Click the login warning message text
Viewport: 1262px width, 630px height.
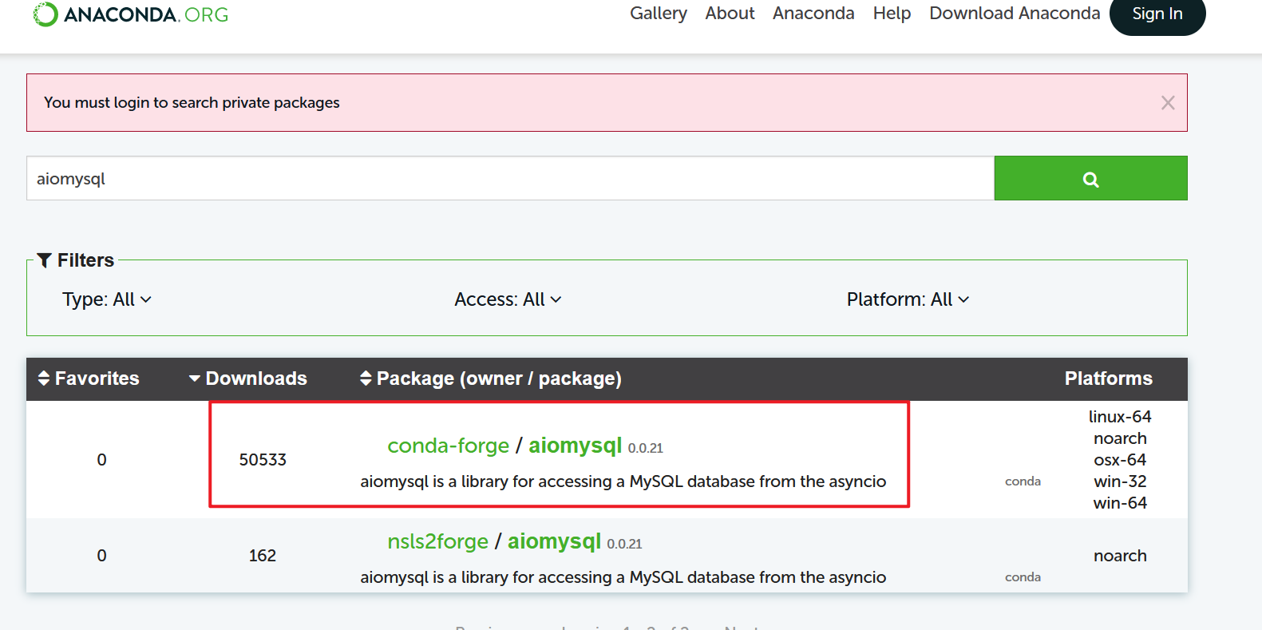click(192, 102)
